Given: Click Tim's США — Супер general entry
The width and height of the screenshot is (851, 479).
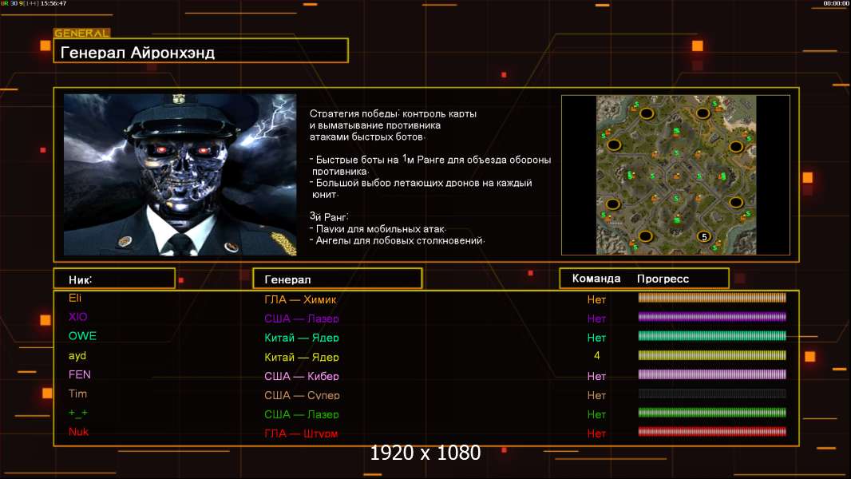Looking at the screenshot, I should point(302,395).
